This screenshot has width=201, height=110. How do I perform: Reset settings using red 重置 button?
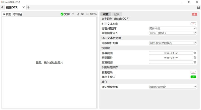pos(194,14)
